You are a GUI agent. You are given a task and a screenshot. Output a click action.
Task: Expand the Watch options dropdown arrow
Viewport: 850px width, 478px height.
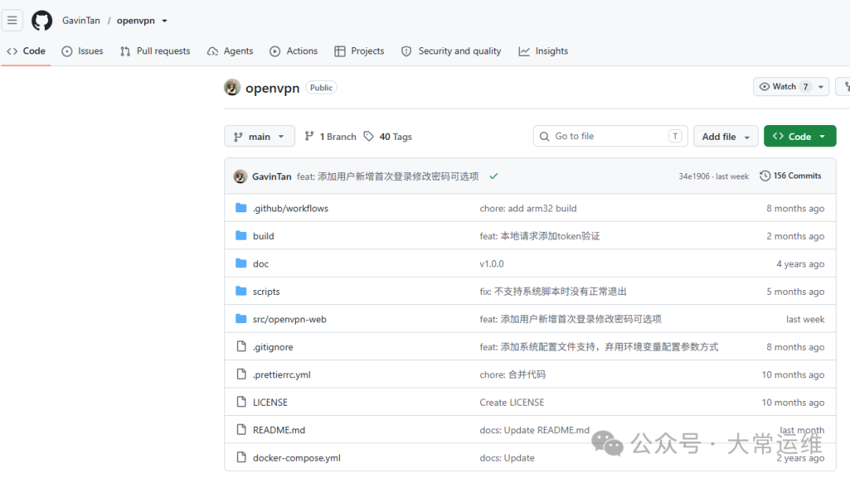[821, 86]
